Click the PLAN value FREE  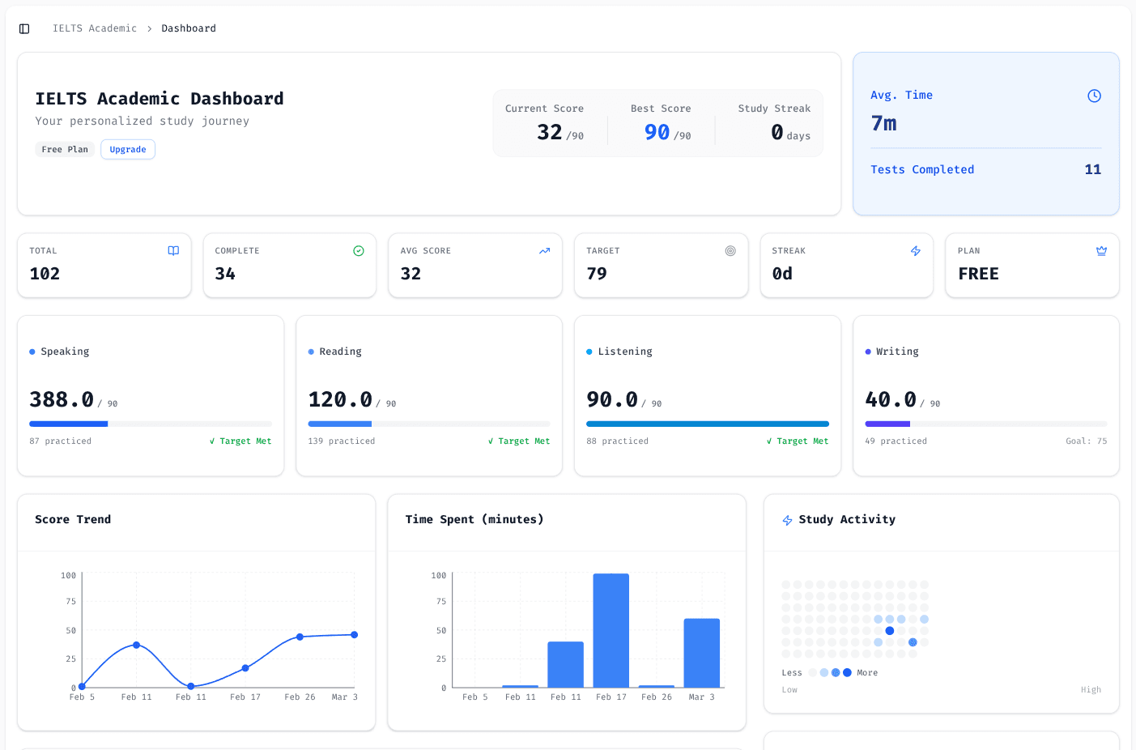click(978, 274)
